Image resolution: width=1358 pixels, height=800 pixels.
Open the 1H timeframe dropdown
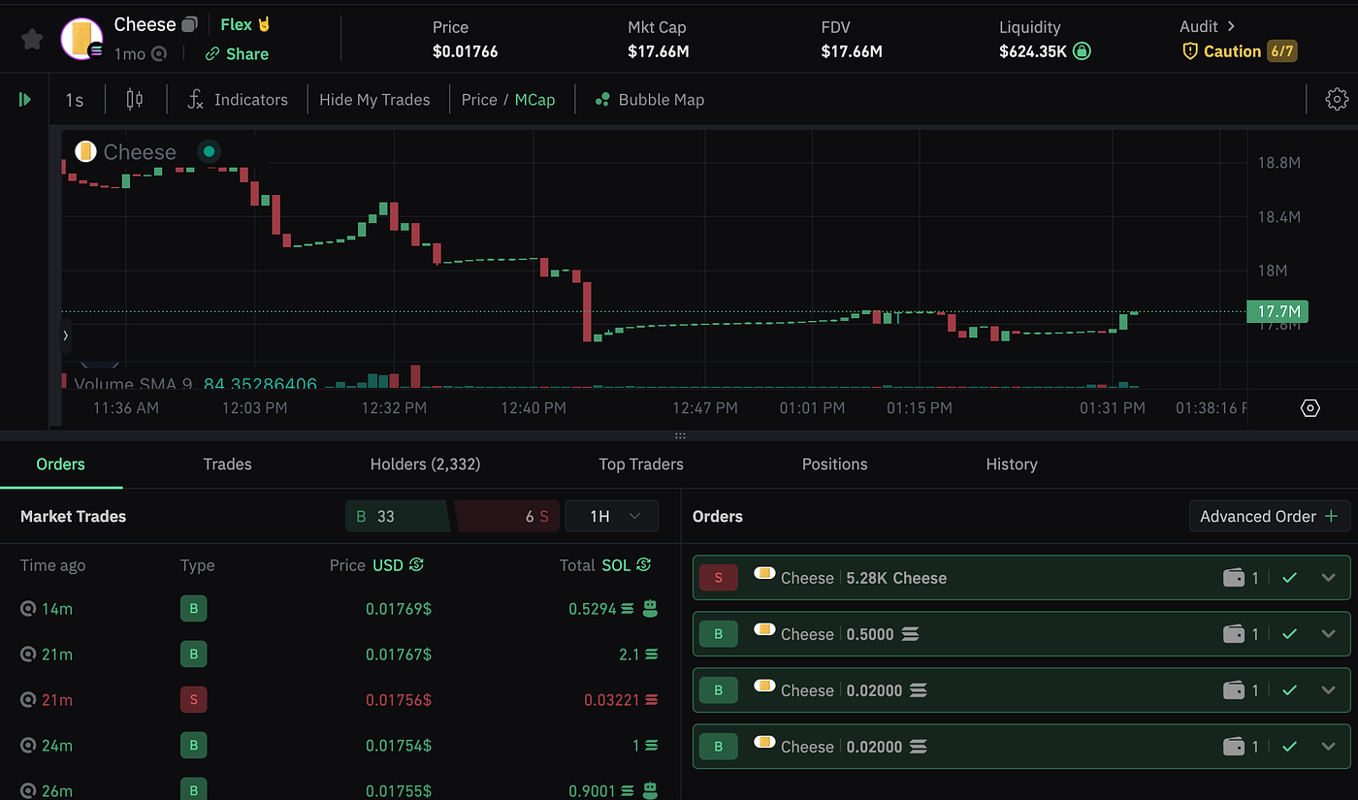pyautogui.click(x=611, y=516)
